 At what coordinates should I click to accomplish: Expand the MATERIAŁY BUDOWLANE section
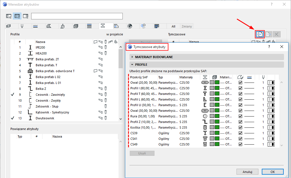132,57
